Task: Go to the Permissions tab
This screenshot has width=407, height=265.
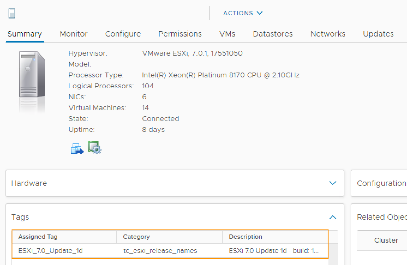Action: click(x=180, y=34)
